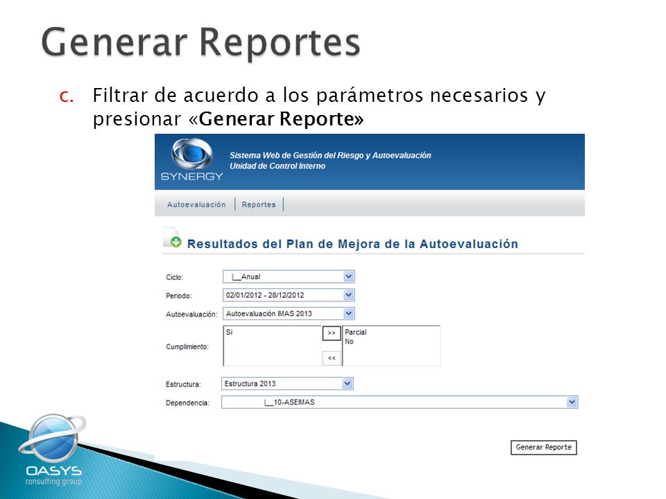666x499 pixels.
Task: Open the Dependencia dropdown showing 10-ASEIMAS
Action: pyautogui.click(x=400, y=402)
